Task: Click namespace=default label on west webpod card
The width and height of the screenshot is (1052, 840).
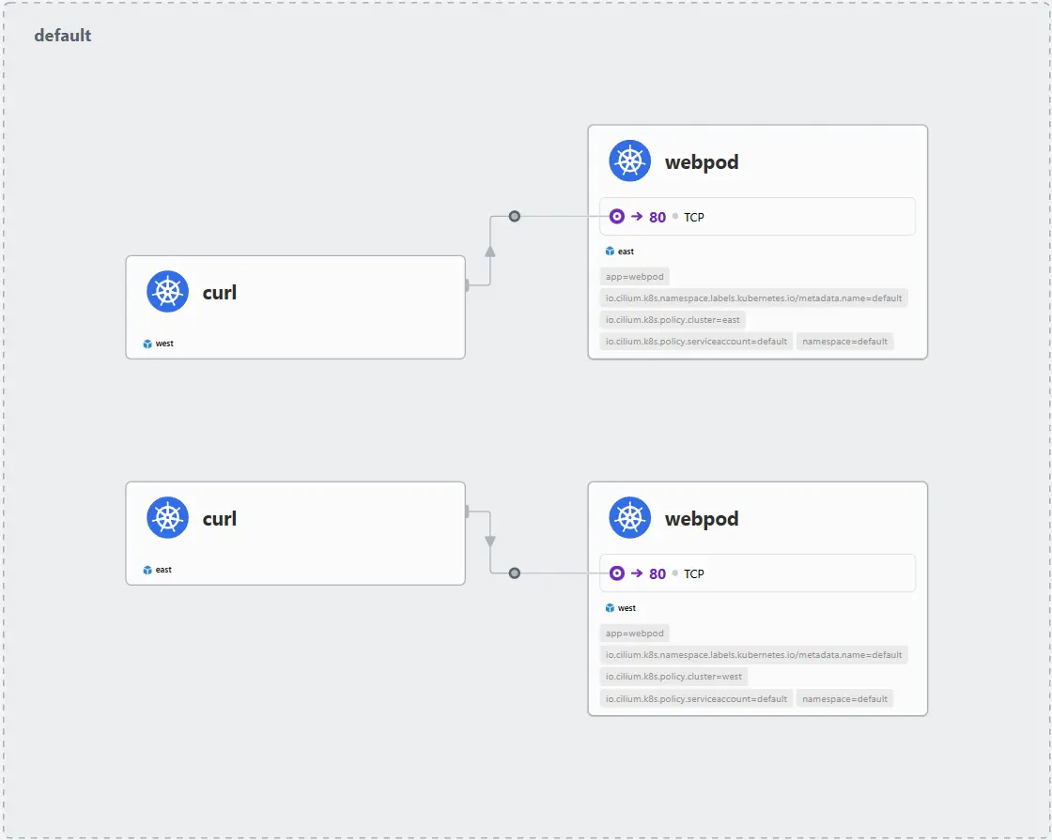Action: click(844, 698)
